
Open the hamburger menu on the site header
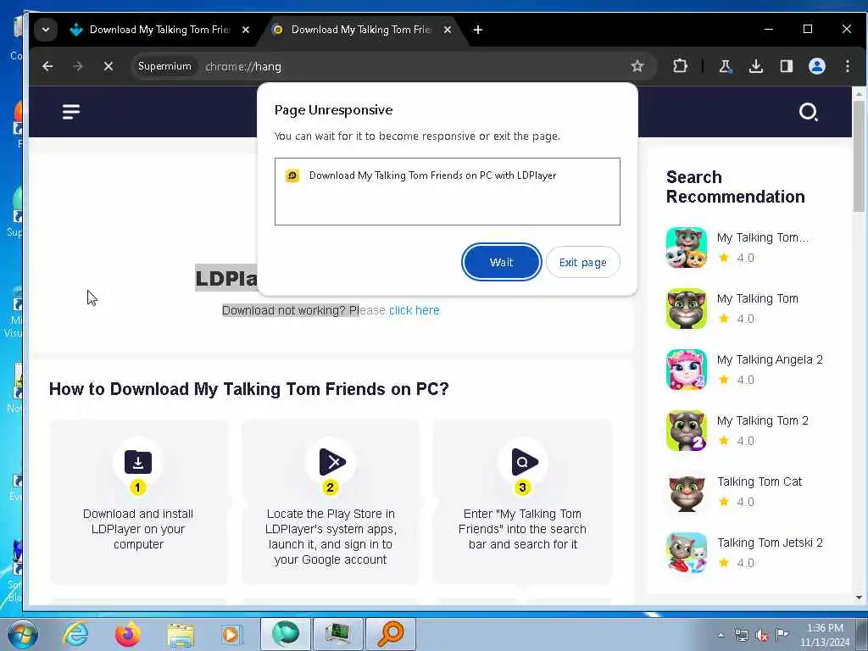(x=71, y=111)
